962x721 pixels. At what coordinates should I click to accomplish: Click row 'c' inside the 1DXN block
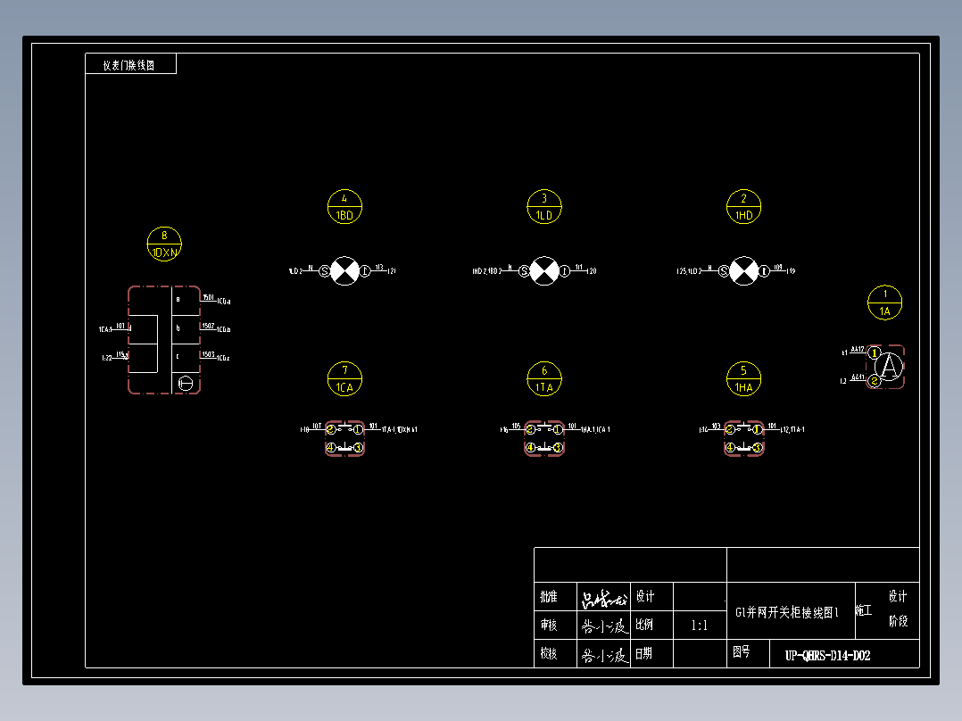coord(186,358)
